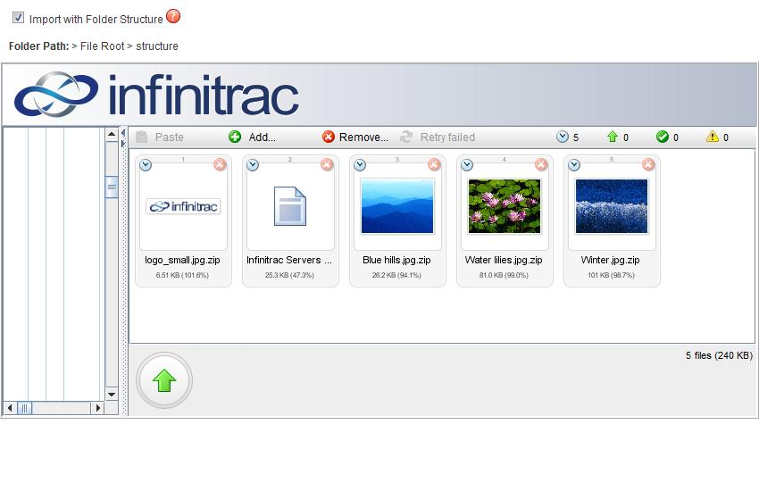The height and width of the screenshot is (491, 759).
Task: Click the Retry failed button
Action: coord(438,137)
